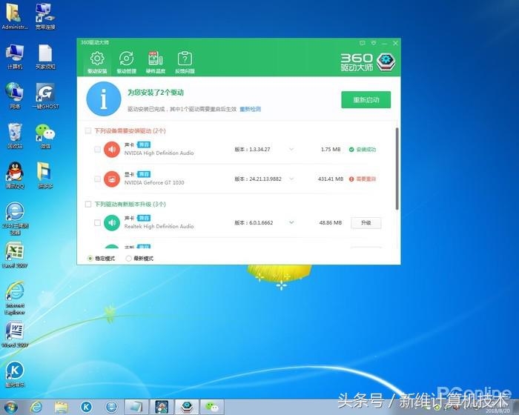519x415 pixels.
Task: Click the 网络 Network desktop icon
Action: (x=15, y=96)
